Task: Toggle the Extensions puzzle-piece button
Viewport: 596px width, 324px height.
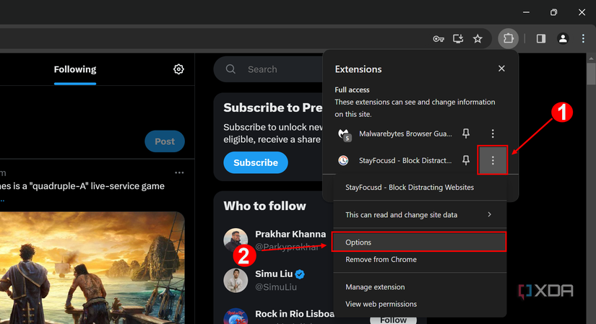Action: 508,38
